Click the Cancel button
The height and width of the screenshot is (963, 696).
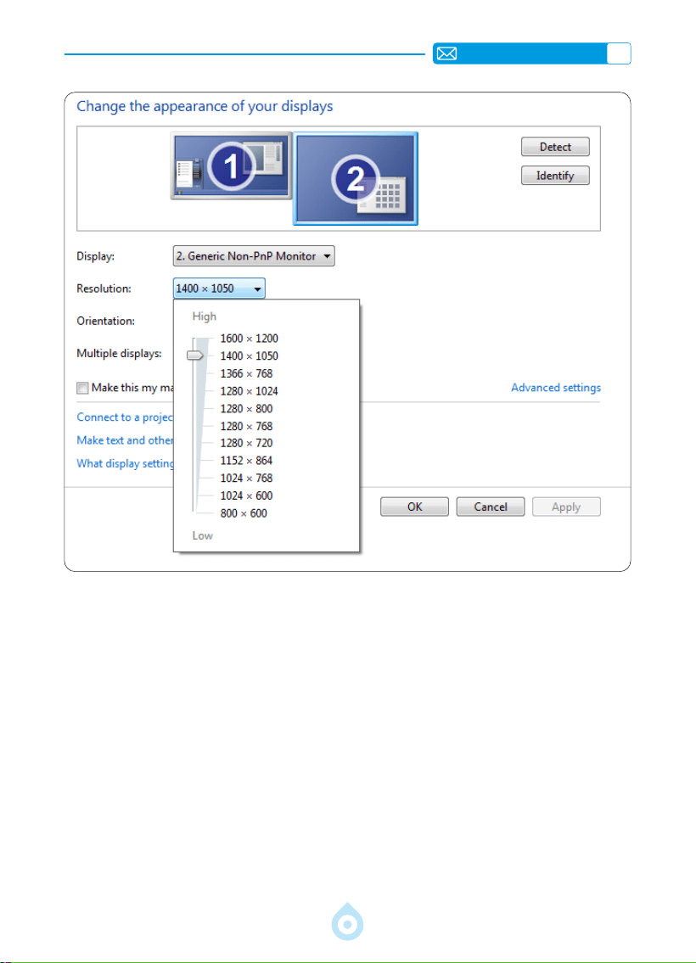(491, 507)
